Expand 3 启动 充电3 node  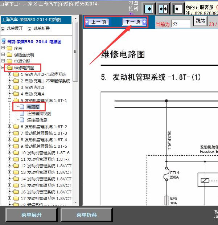click(x=9, y=87)
